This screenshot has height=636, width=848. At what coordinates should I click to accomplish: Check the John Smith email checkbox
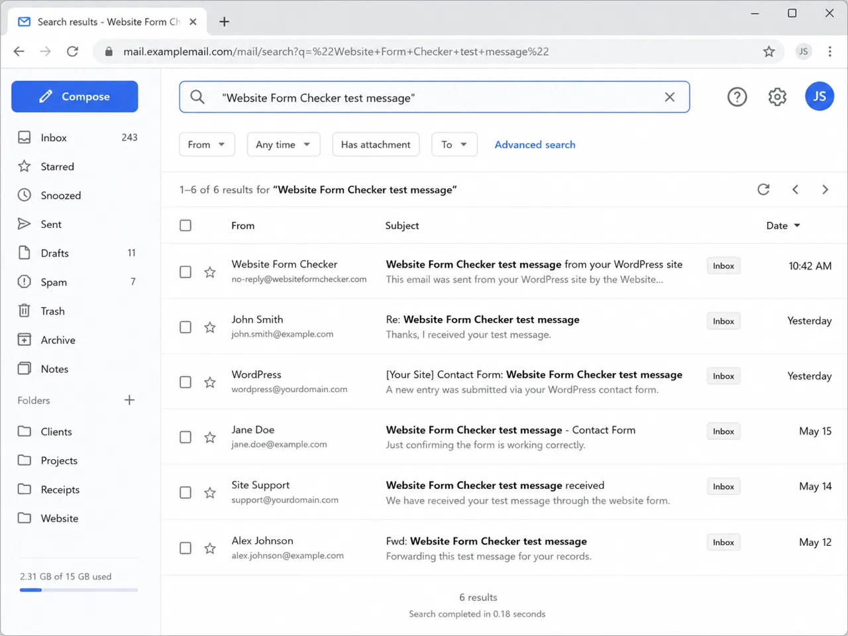(x=185, y=327)
